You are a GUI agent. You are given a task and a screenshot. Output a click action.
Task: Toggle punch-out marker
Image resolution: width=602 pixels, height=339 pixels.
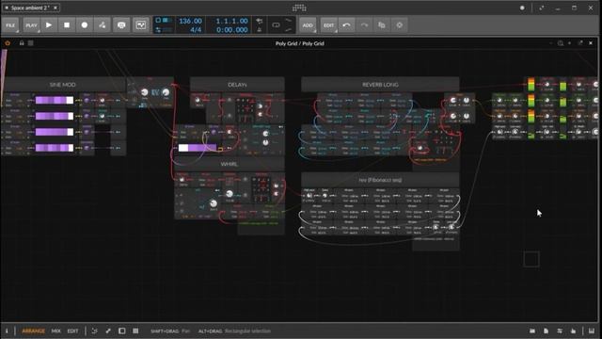pos(289,29)
